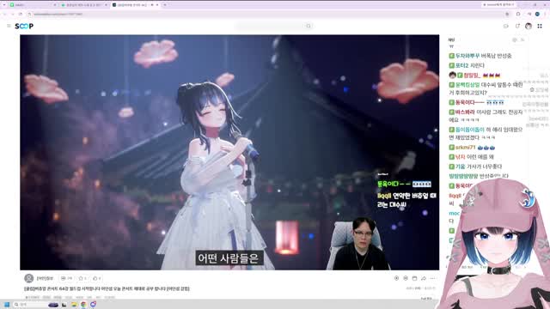
Task: Open the streamer avatar below the video
Action: coord(28,278)
